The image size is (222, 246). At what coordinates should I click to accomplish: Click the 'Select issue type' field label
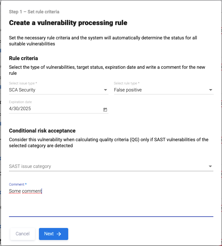click(23, 83)
